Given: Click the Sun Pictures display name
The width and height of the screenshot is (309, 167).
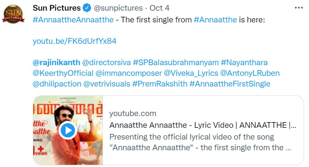Looking at the screenshot, I should point(57,8).
